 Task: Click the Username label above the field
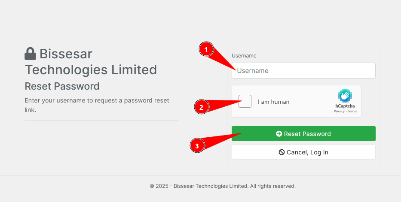tap(244, 56)
